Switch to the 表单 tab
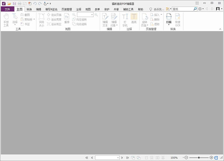The width and height of the screenshot is (224, 161). (x=97, y=9)
